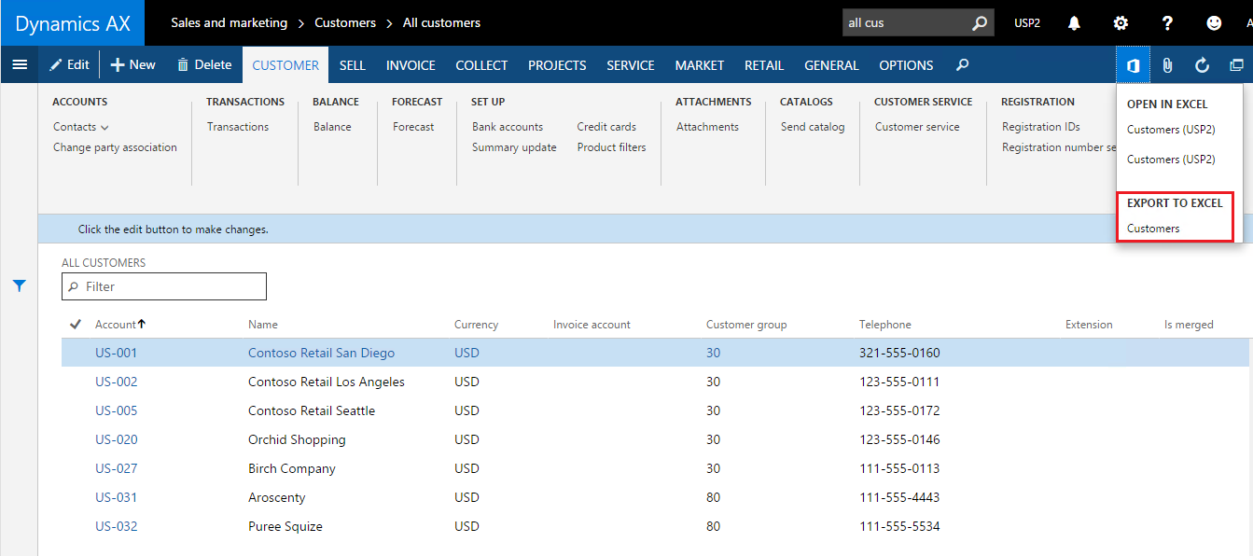Click the Delete button

[204, 64]
